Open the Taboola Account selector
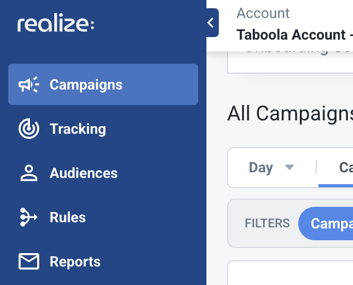The image size is (353, 285). tap(295, 35)
